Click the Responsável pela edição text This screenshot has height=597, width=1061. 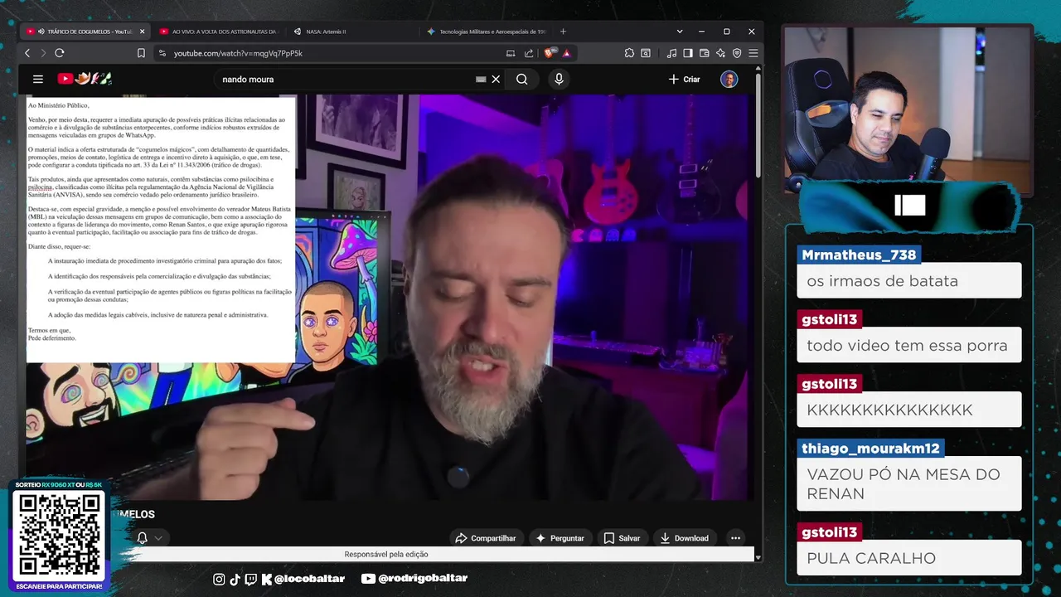386,554
